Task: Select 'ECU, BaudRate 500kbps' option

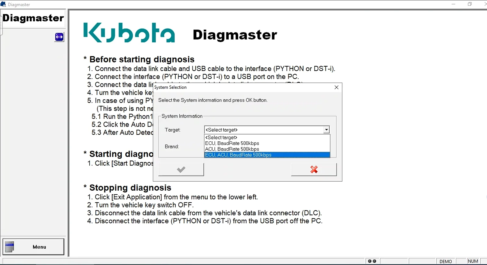Action: point(267,143)
